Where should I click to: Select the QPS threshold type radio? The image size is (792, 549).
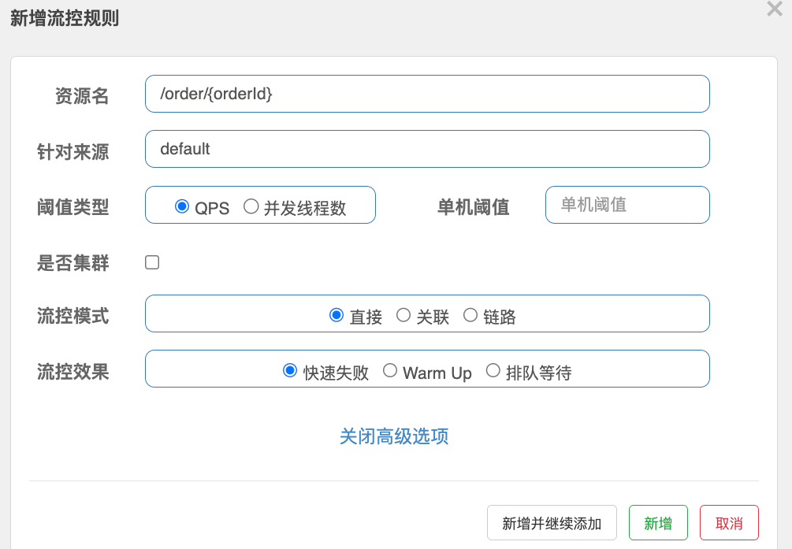182,206
